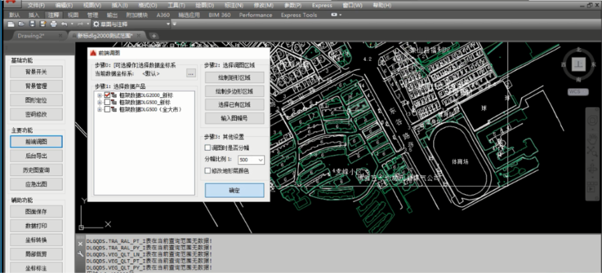Open the Express menu
Screen dimensions: 602x273
click(322, 5)
